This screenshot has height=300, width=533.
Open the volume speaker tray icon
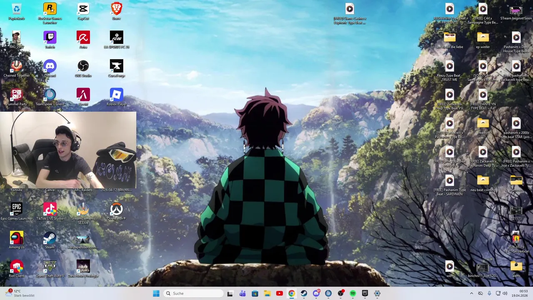(x=505, y=293)
